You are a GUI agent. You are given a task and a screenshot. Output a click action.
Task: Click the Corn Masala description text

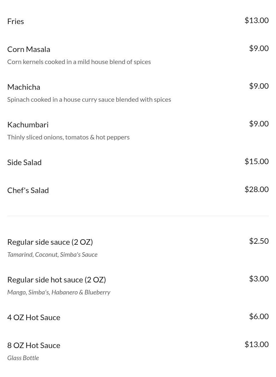coord(79,62)
